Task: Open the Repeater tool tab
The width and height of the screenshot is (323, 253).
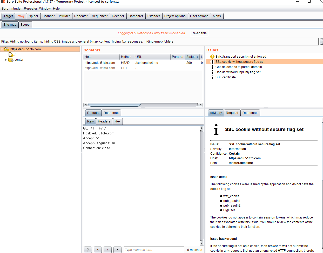Action: pyautogui.click(x=81, y=16)
